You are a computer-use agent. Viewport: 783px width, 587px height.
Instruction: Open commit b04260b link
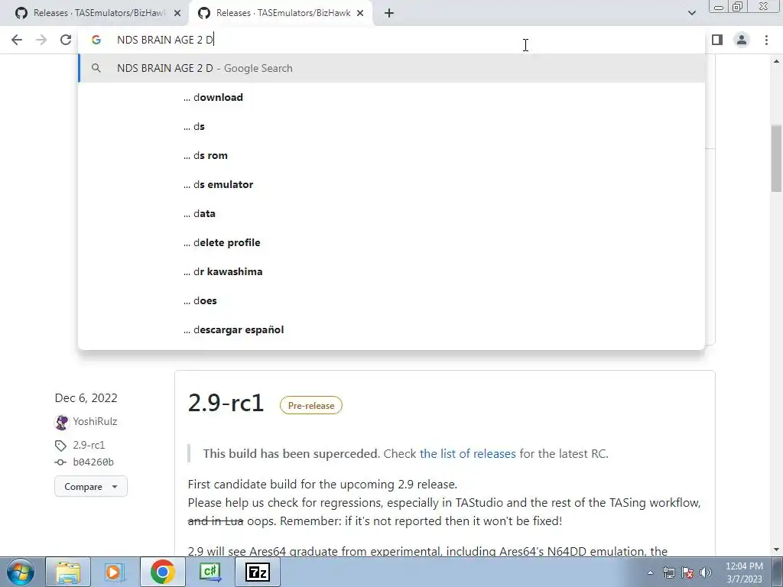click(x=93, y=462)
